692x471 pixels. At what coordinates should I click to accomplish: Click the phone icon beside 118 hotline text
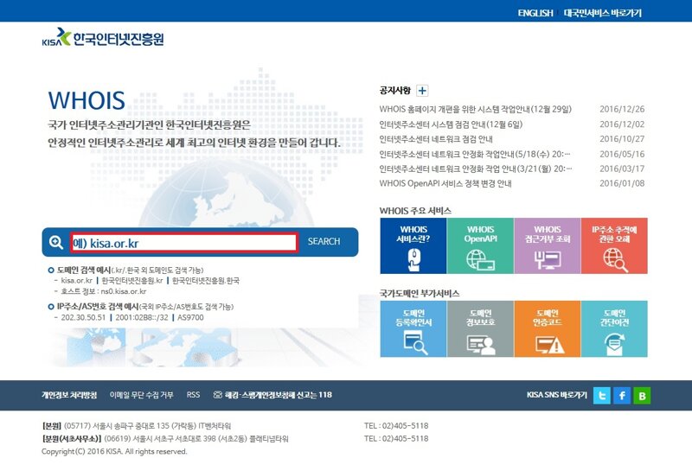218,395
